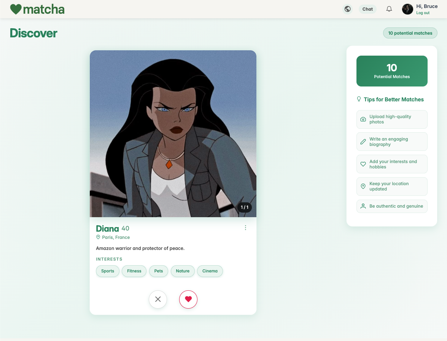Click Bruce's profile avatar
447x341 pixels.
[407, 9]
